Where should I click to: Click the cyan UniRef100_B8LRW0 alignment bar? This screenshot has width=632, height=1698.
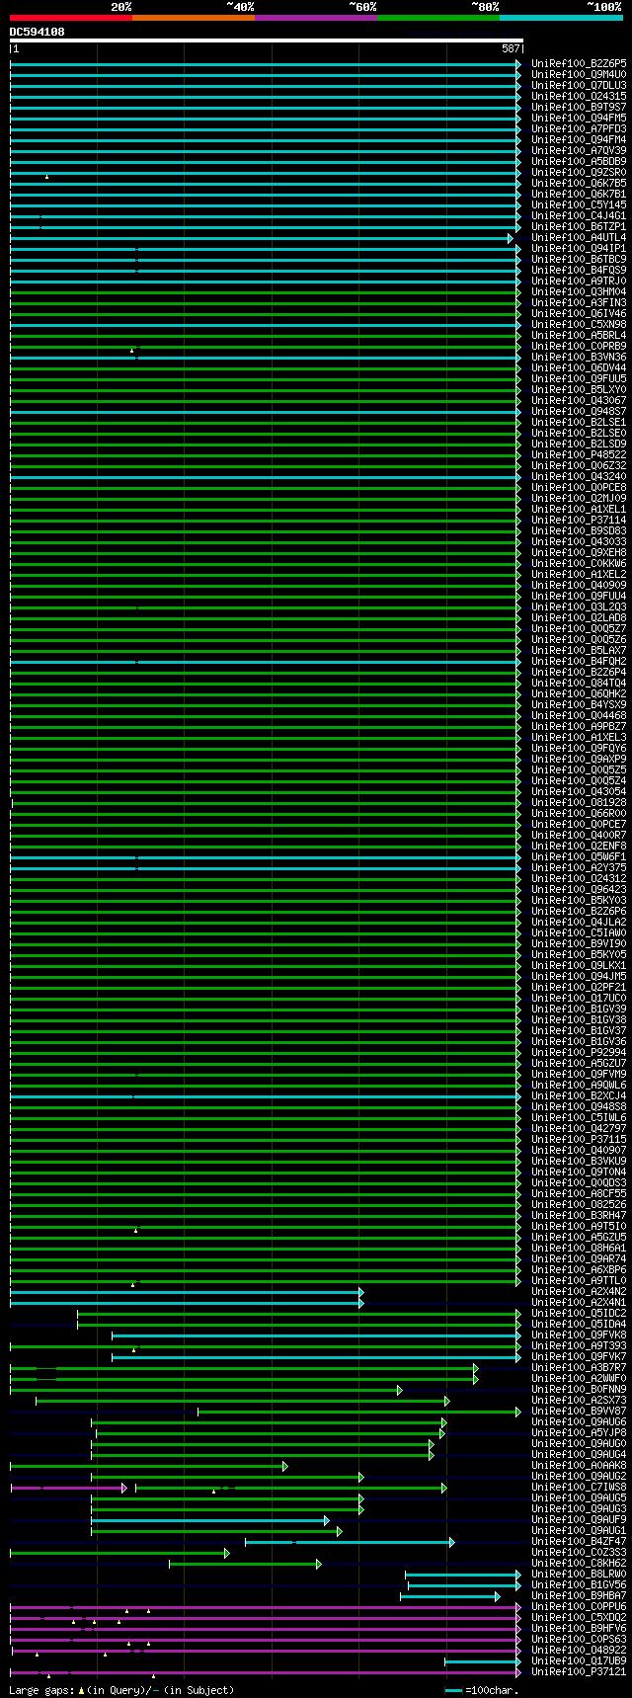point(461,1575)
